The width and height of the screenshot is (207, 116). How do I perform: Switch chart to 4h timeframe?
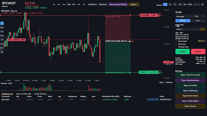pos(79,4)
